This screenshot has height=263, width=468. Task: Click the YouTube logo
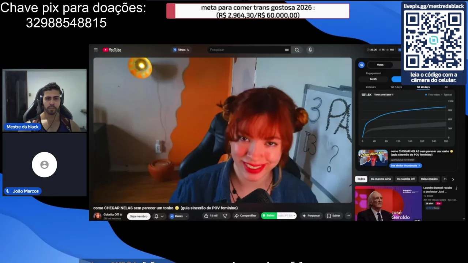point(112,50)
